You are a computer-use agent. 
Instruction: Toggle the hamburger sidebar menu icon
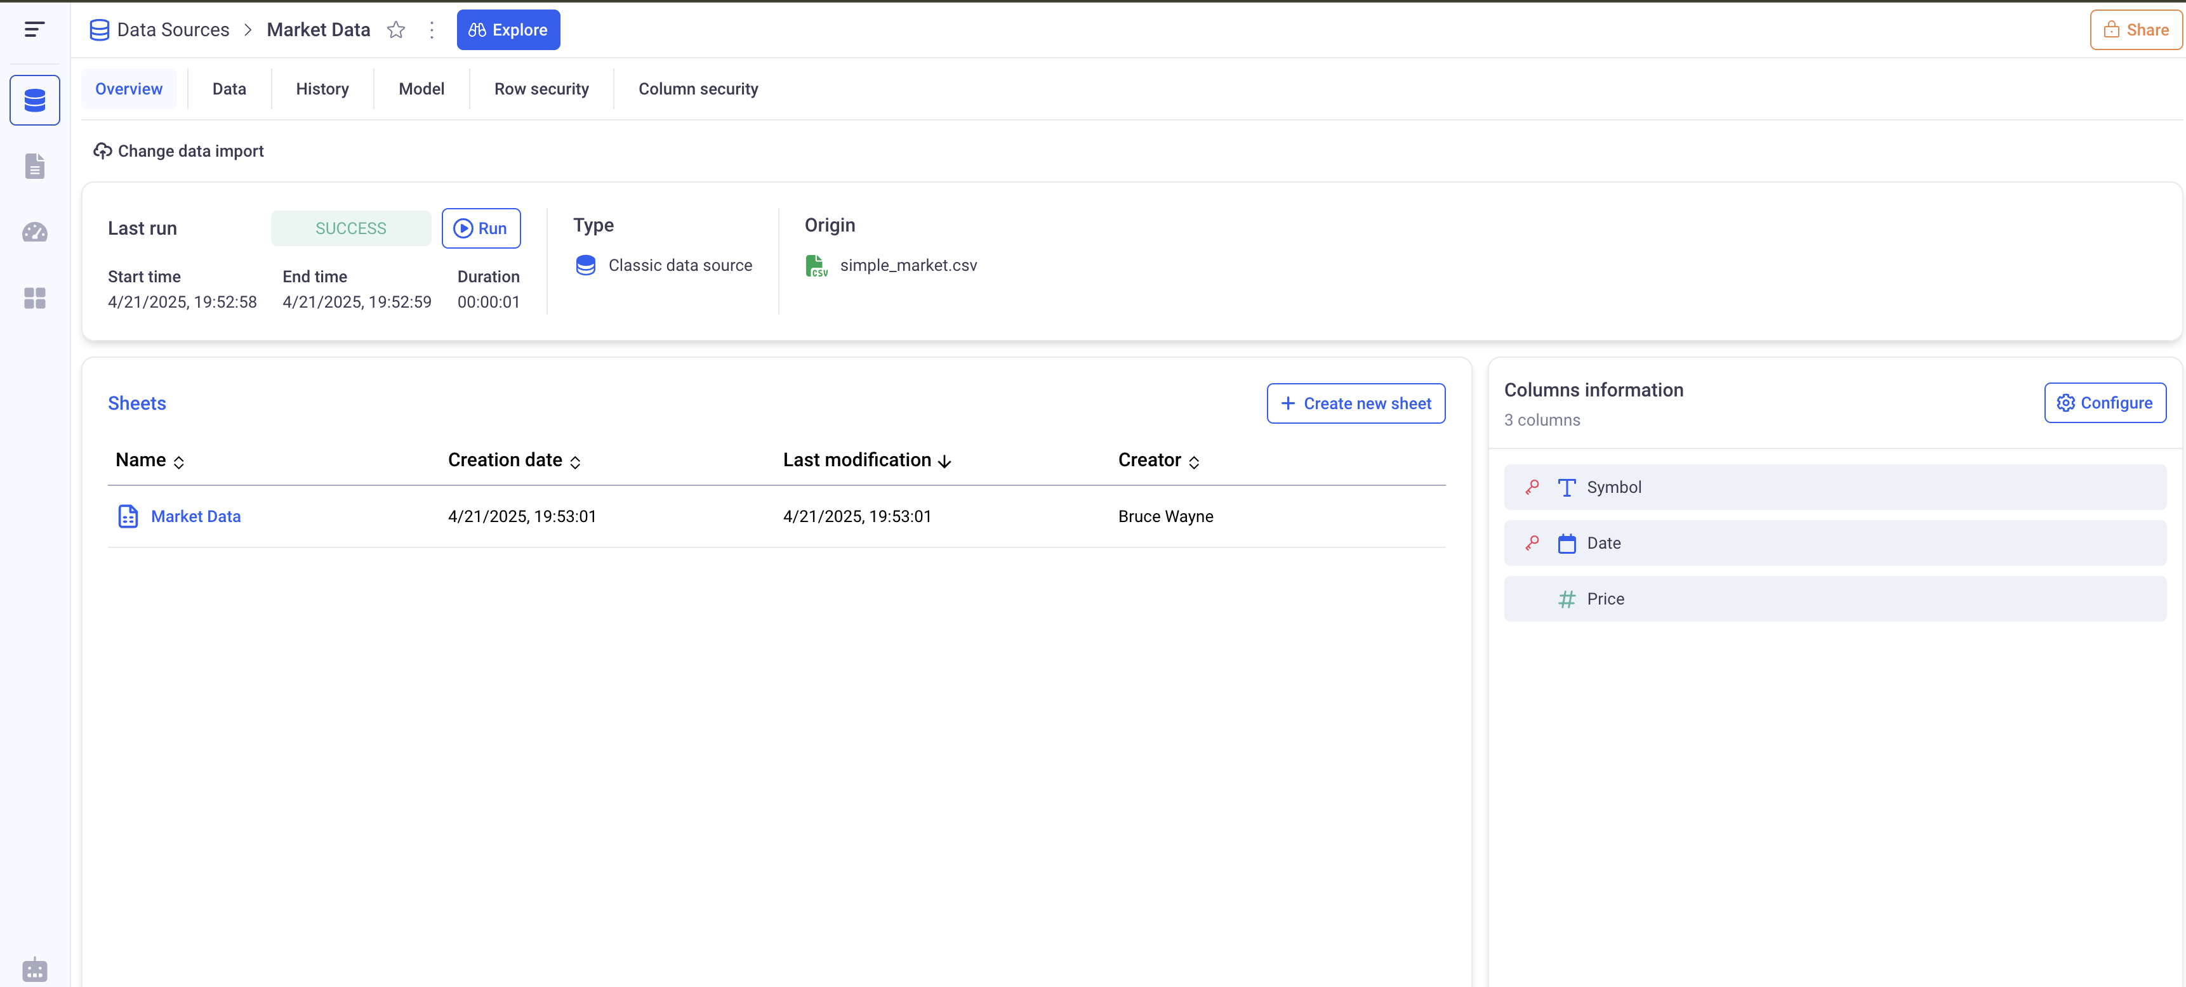[x=34, y=30]
